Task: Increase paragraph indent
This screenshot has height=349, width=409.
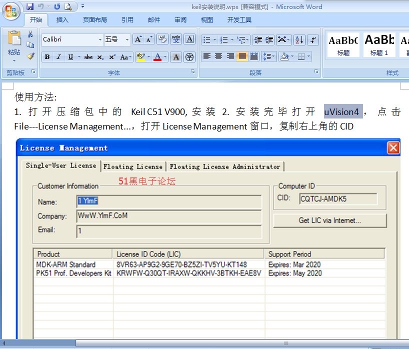Action: point(269,40)
